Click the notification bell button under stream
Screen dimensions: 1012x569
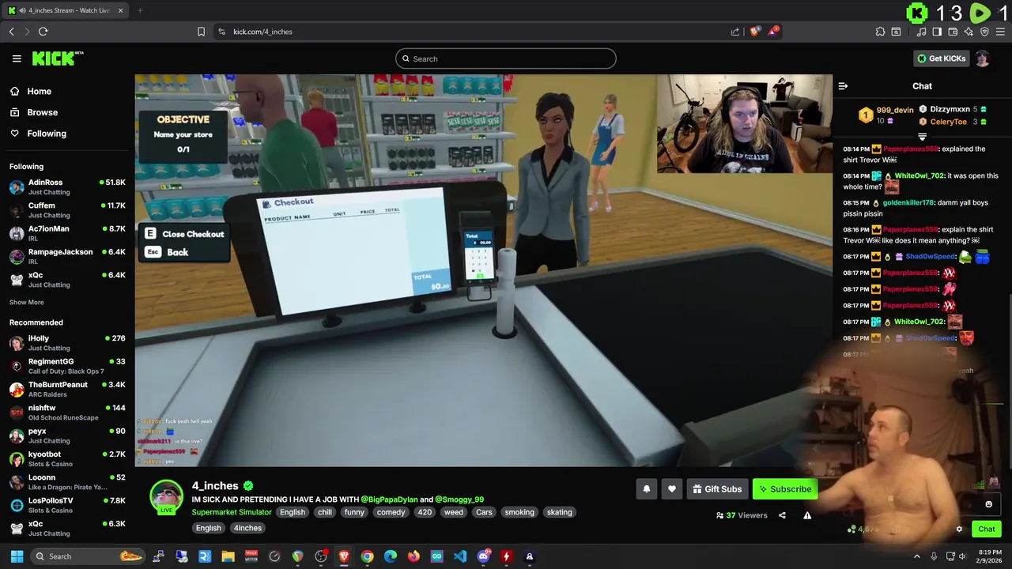pyautogui.click(x=647, y=489)
